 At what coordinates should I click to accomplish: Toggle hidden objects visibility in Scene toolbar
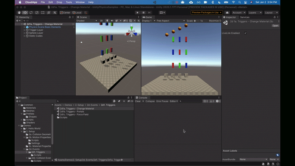(x=125, y=21)
